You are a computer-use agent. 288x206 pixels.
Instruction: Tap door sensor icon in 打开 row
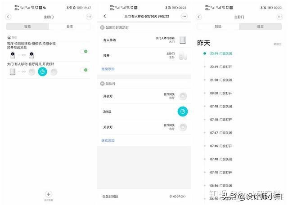click(183, 55)
